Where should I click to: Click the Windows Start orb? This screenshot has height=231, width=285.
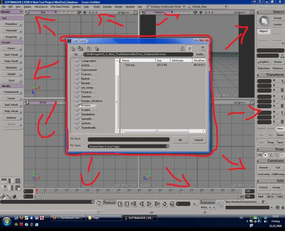(7, 221)
